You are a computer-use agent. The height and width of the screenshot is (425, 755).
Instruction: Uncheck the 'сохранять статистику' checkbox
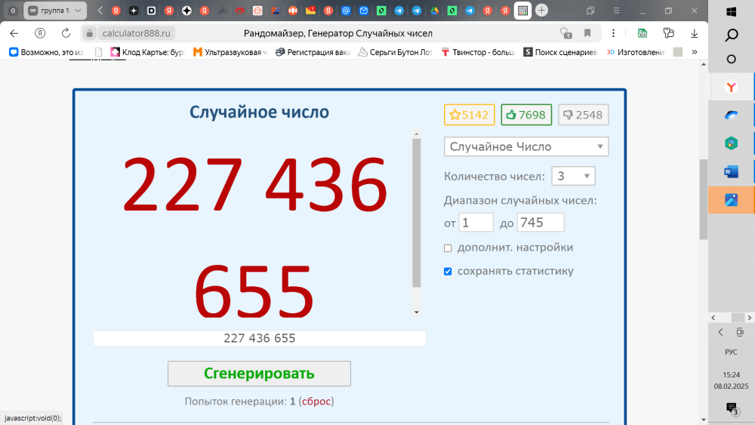coord(448,272)
